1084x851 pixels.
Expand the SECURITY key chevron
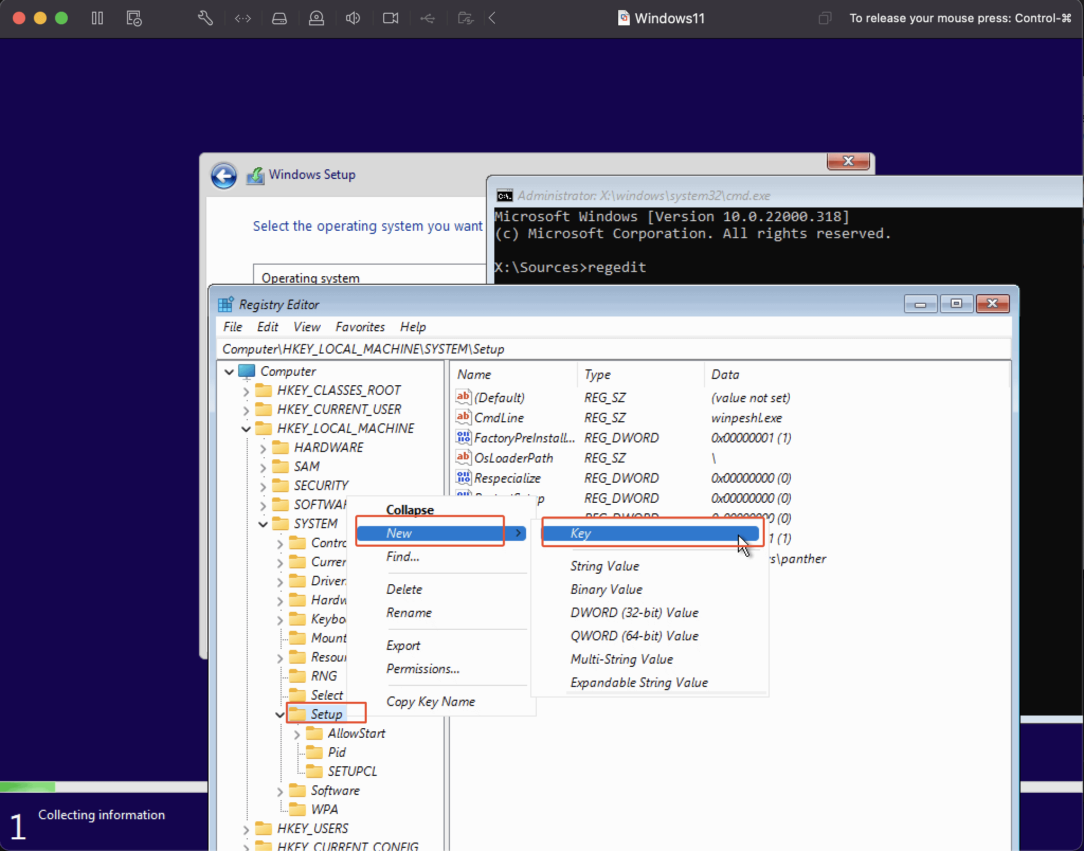coord(263,487)
